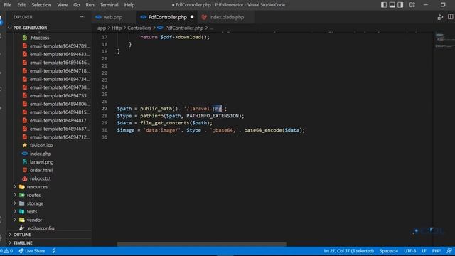The image size is (455, 256).
Task: Click robots.txt file icon
Action: click(x=25, y=178)
